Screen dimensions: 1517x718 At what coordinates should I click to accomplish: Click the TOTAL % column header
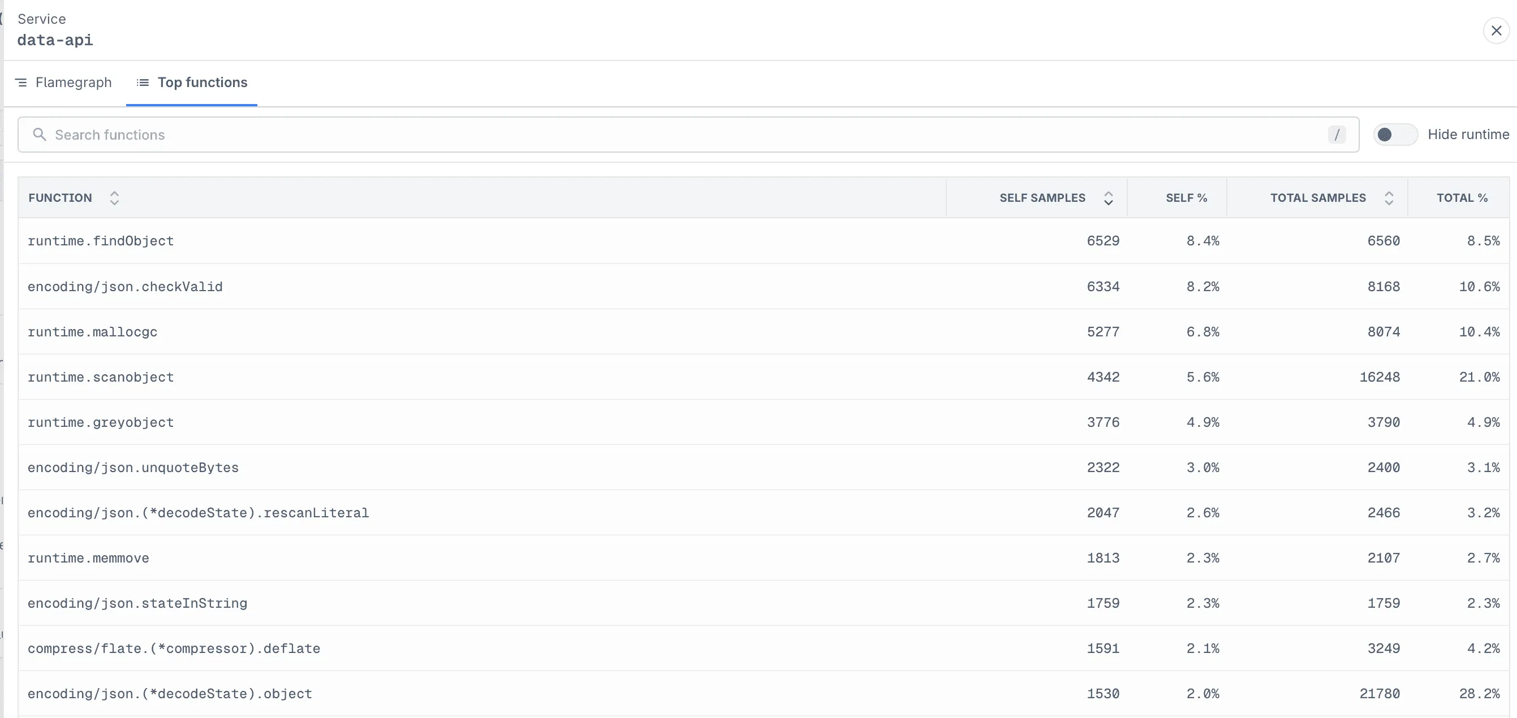(1462, 198)
